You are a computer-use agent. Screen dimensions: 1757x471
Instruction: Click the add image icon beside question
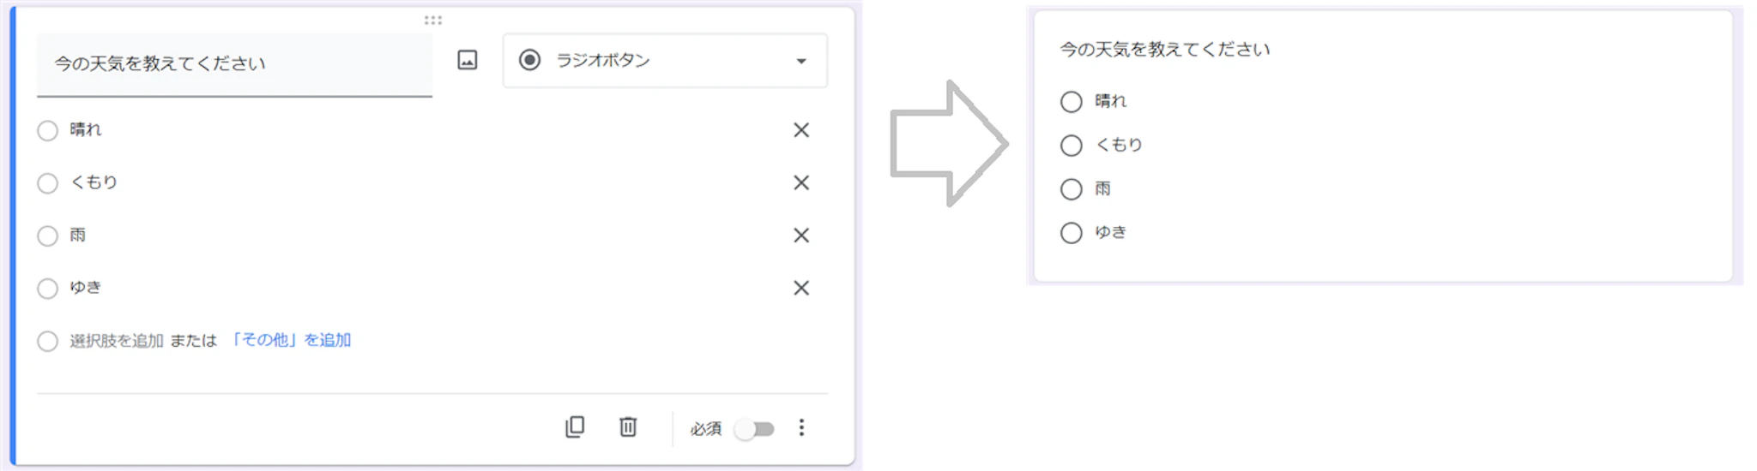tap(468, 60)
